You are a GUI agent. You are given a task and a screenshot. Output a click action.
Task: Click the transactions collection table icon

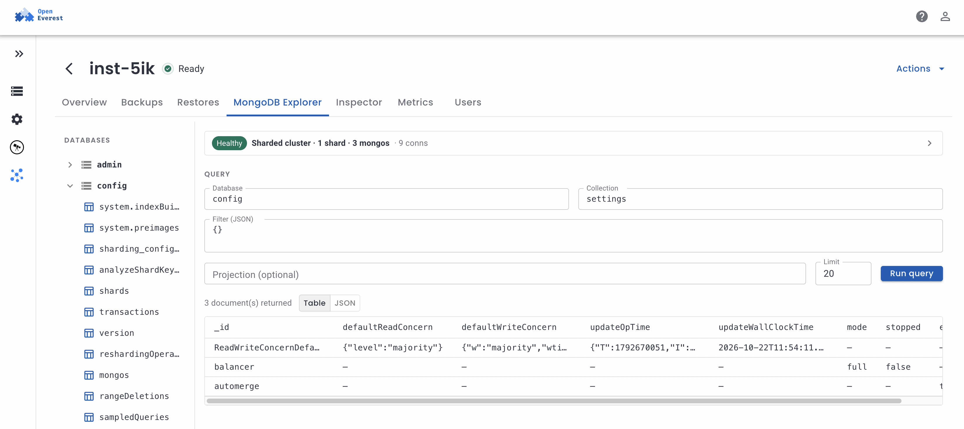[89, 312]
